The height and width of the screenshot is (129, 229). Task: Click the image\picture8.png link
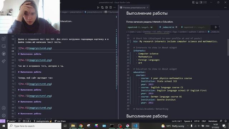[40, 107]
